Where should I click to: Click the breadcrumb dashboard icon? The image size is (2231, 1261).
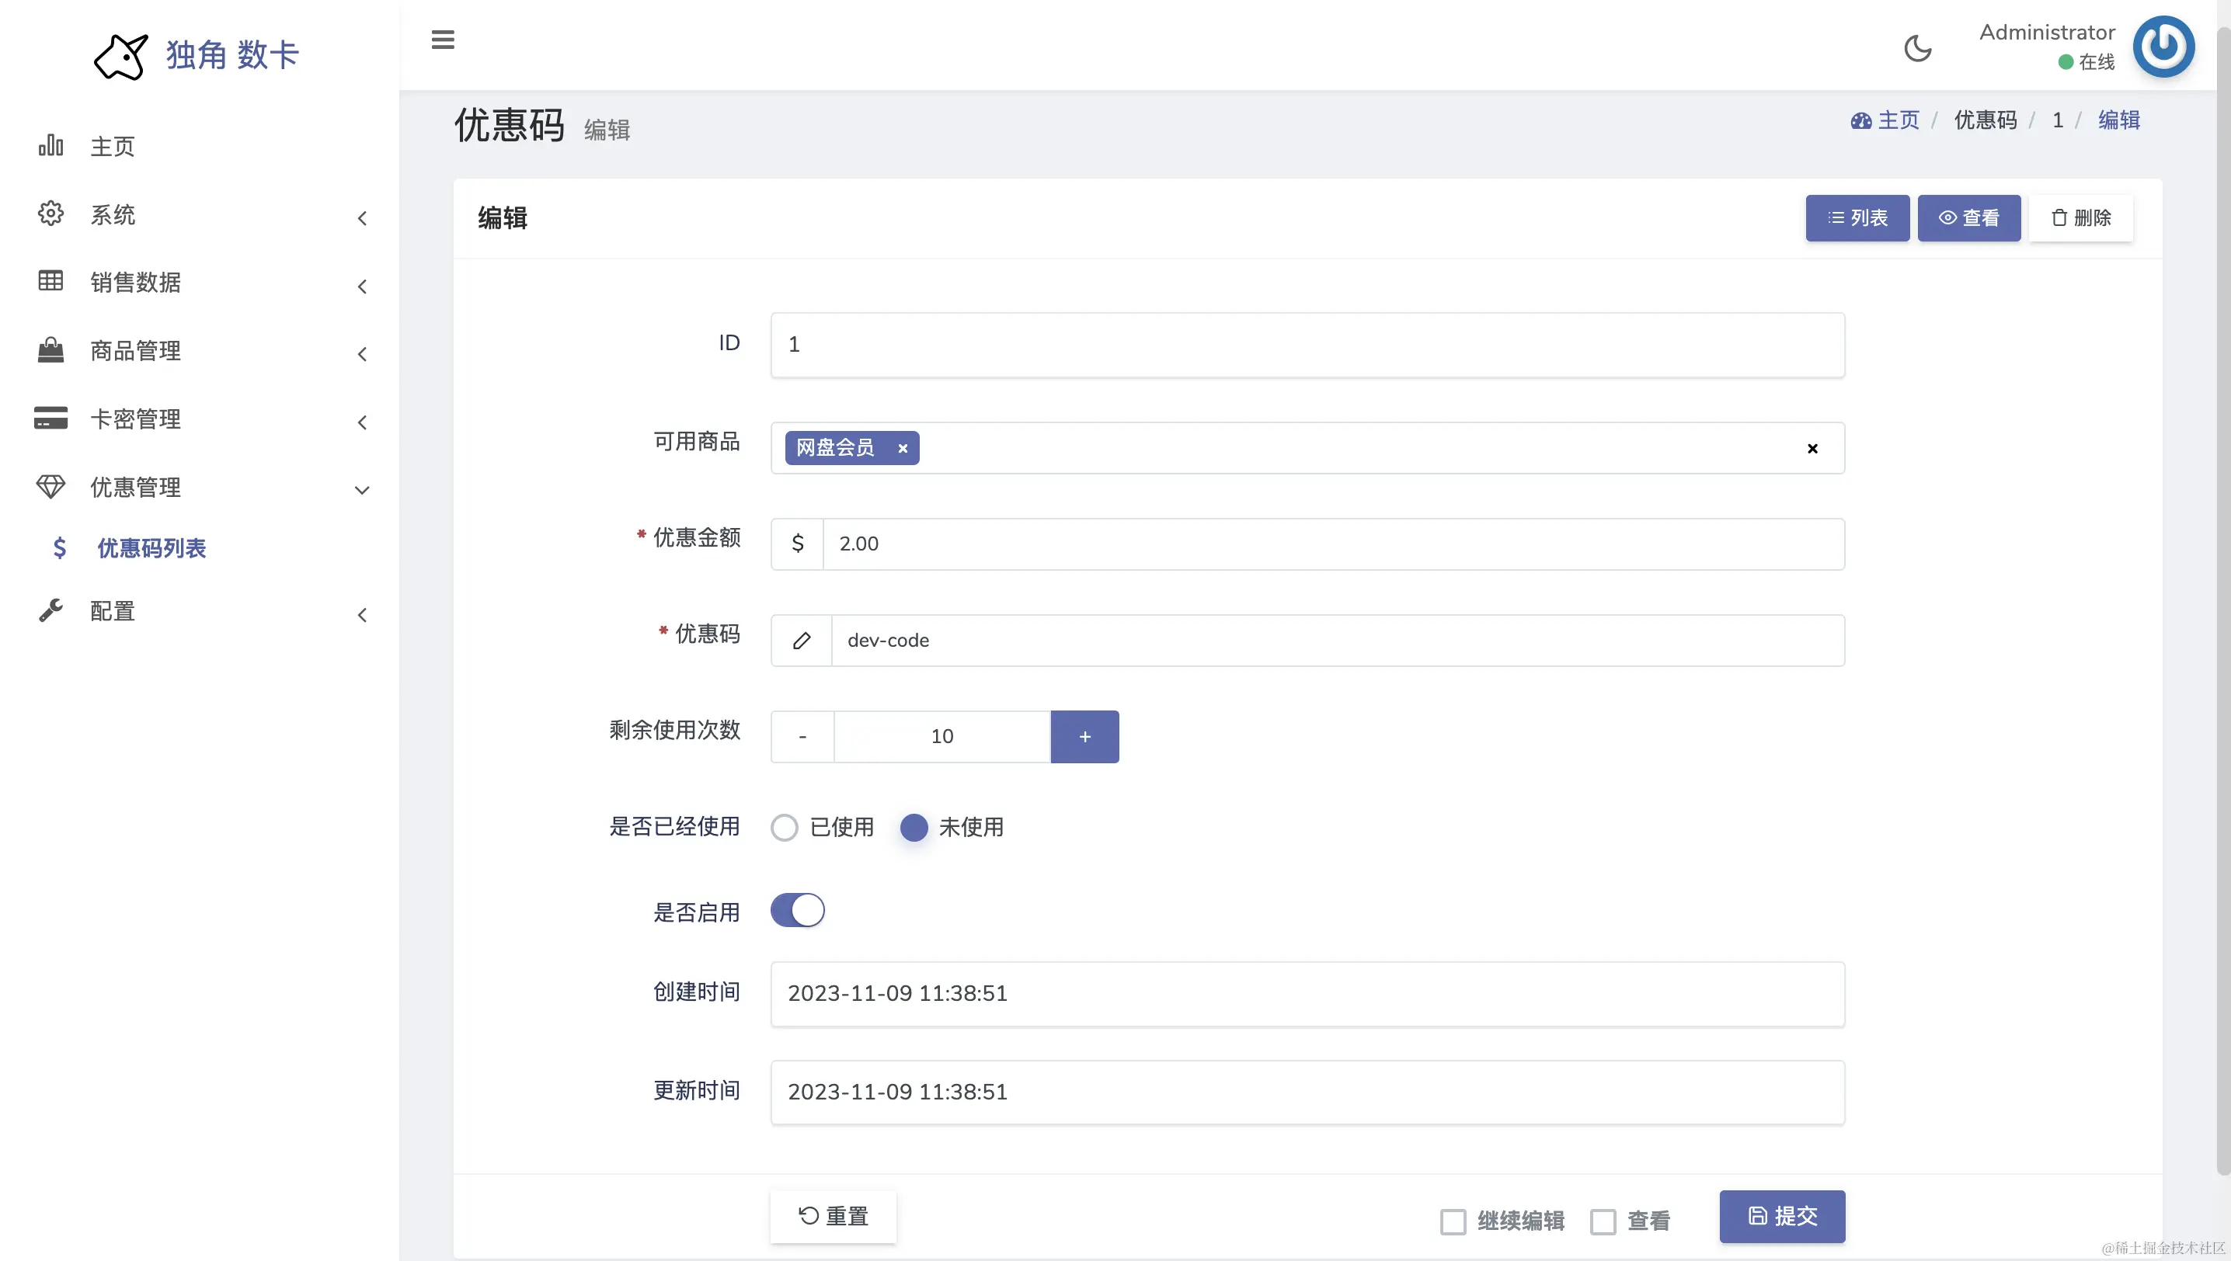click(x=1860, y=120)
